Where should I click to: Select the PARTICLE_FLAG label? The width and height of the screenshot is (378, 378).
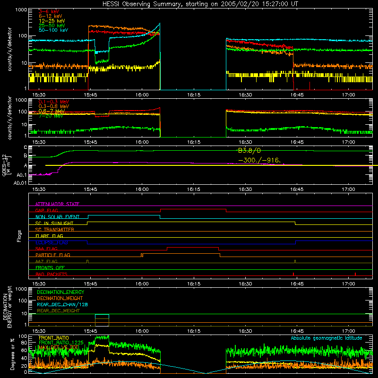click(53, 255)
